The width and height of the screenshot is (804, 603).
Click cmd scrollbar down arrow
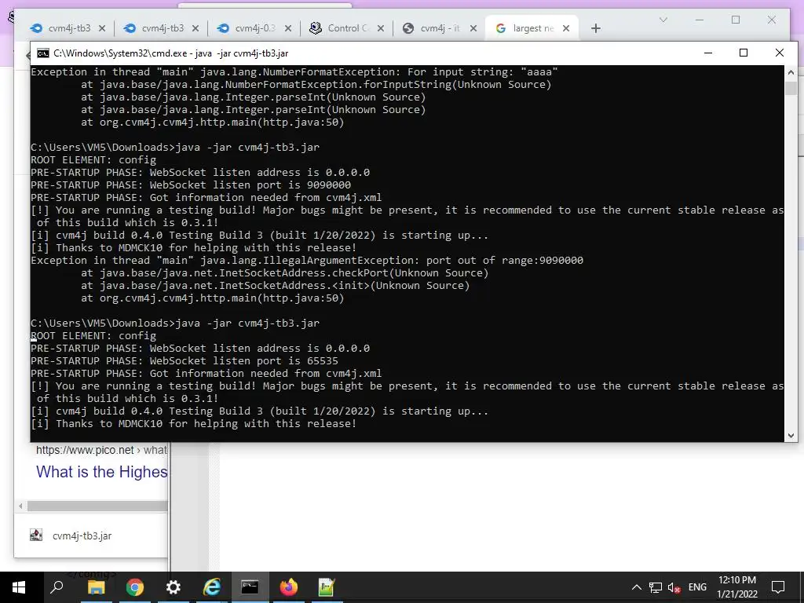coord(791,435)
